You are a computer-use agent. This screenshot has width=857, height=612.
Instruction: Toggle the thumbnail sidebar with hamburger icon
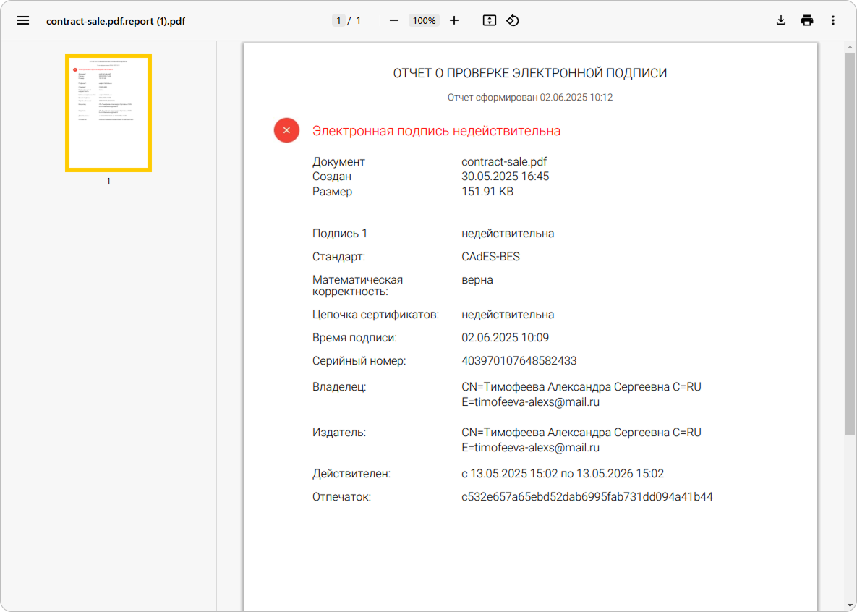pyautogui.click(x=23, y=20)
